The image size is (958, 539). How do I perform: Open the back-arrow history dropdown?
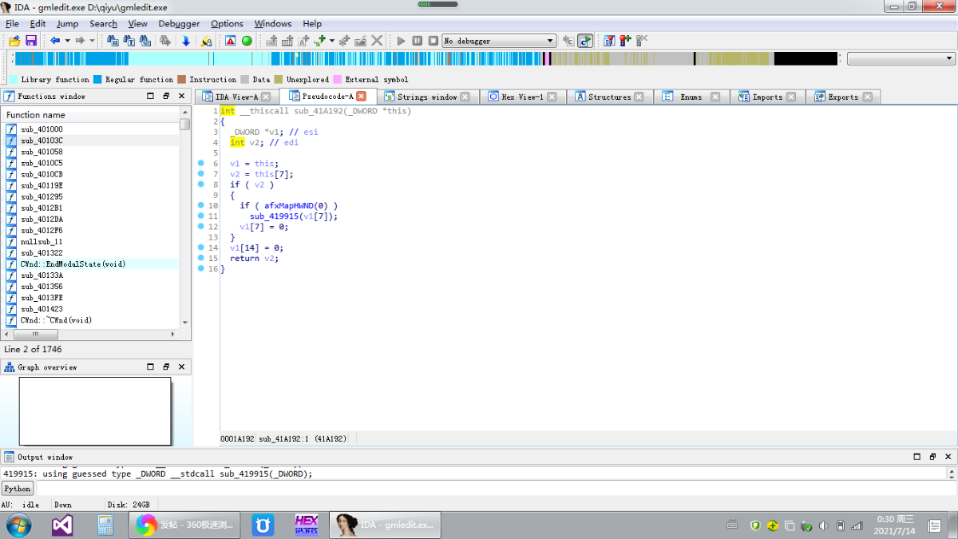[x=67, y=41]
